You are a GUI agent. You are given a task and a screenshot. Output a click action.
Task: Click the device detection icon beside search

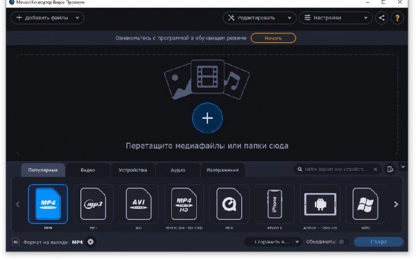point(390,169)
